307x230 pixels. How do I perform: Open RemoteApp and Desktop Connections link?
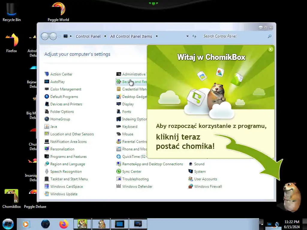pos(153,164)
